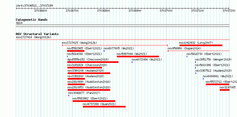Click the 37037000 ruler coordinate

pyautogui.click(x=166, y=11)
